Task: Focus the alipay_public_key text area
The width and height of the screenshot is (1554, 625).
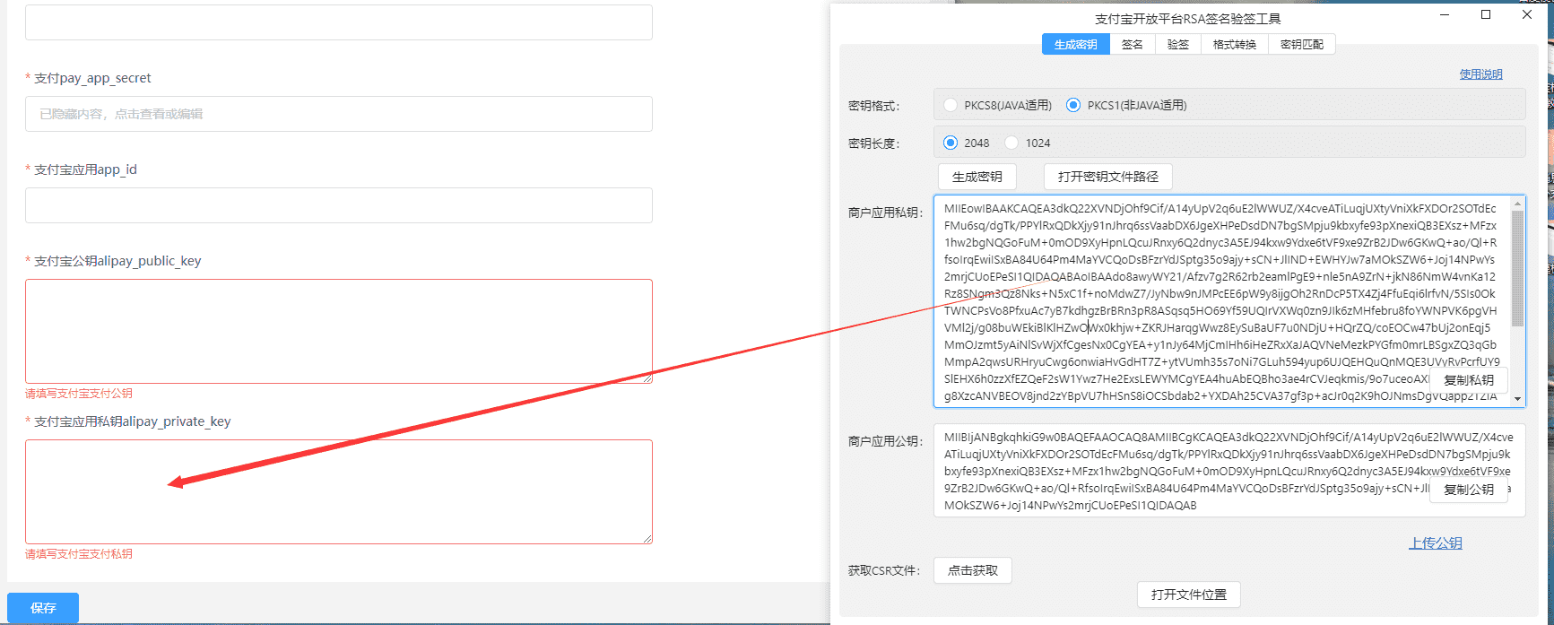Action: point(339,331)
